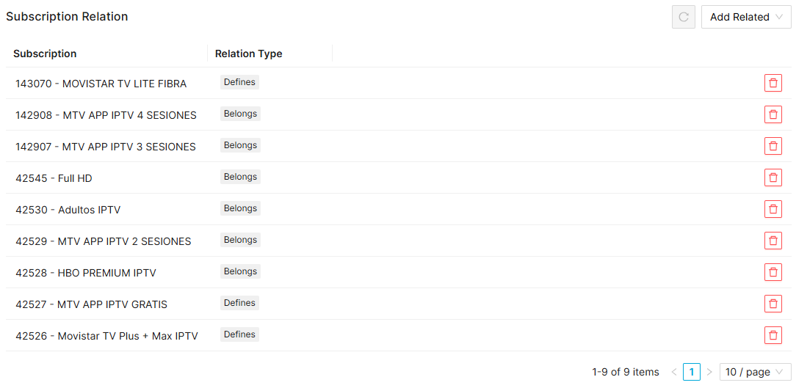Image resolution: width=796 pixels, height=388 pixels.
Task: Delete the HBO PREMIUM IPTV relation
Action: coord(773,272)
